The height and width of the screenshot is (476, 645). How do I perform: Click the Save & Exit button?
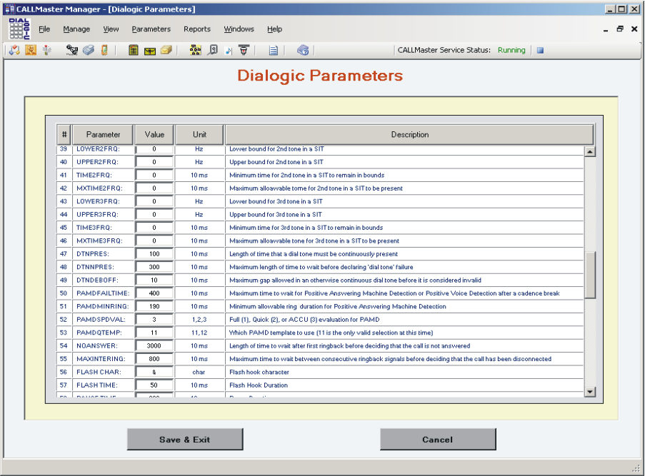point(185,440)
